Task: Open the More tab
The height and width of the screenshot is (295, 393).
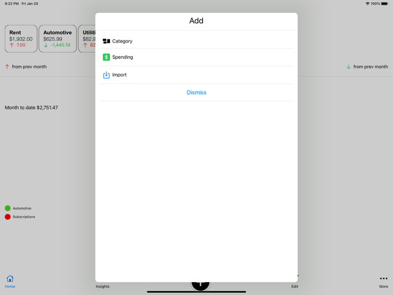Action: pos(383,282)
